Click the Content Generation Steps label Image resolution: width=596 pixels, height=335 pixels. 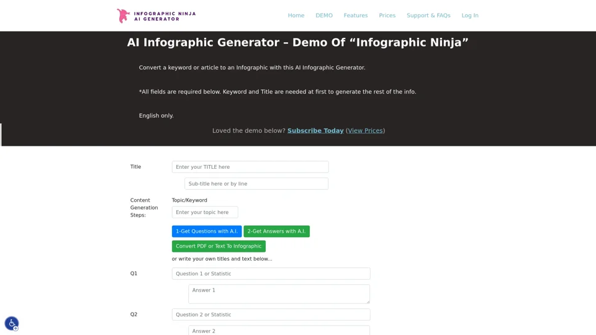pyautogui.click(x=144, y=208)
